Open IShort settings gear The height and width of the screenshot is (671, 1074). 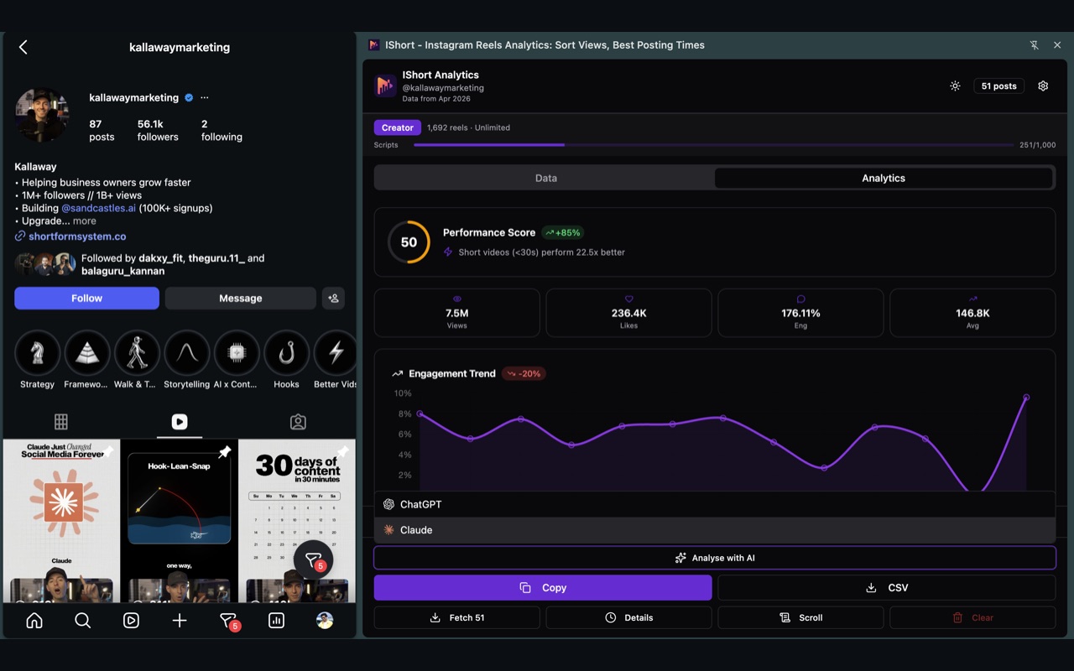[1043, 86]
